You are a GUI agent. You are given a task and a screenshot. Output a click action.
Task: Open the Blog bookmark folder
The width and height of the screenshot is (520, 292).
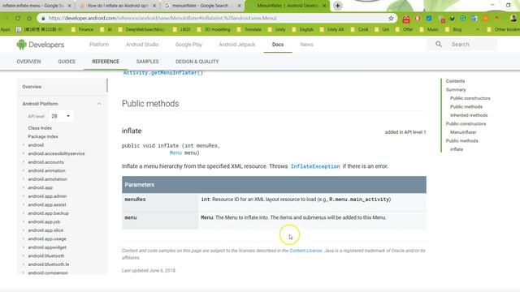click(453, 29)
